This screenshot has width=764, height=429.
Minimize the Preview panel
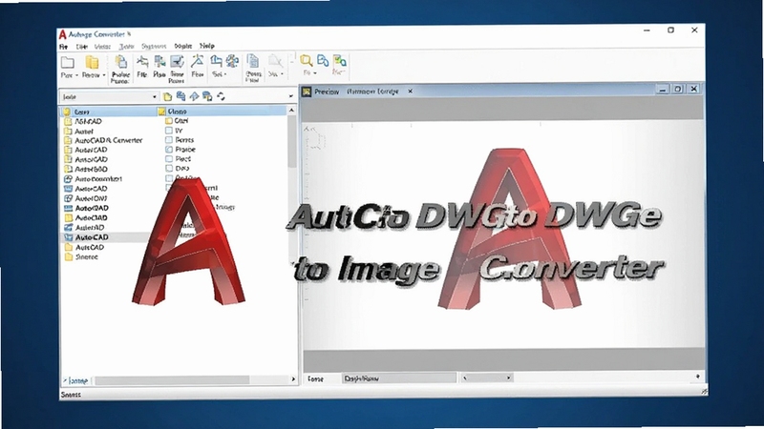click(662, 89)
